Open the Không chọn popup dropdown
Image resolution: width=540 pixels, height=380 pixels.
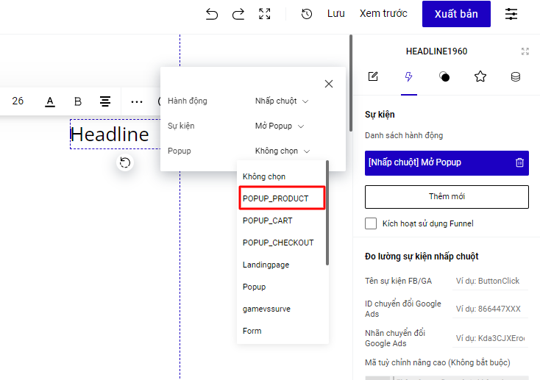coord(283,151)
